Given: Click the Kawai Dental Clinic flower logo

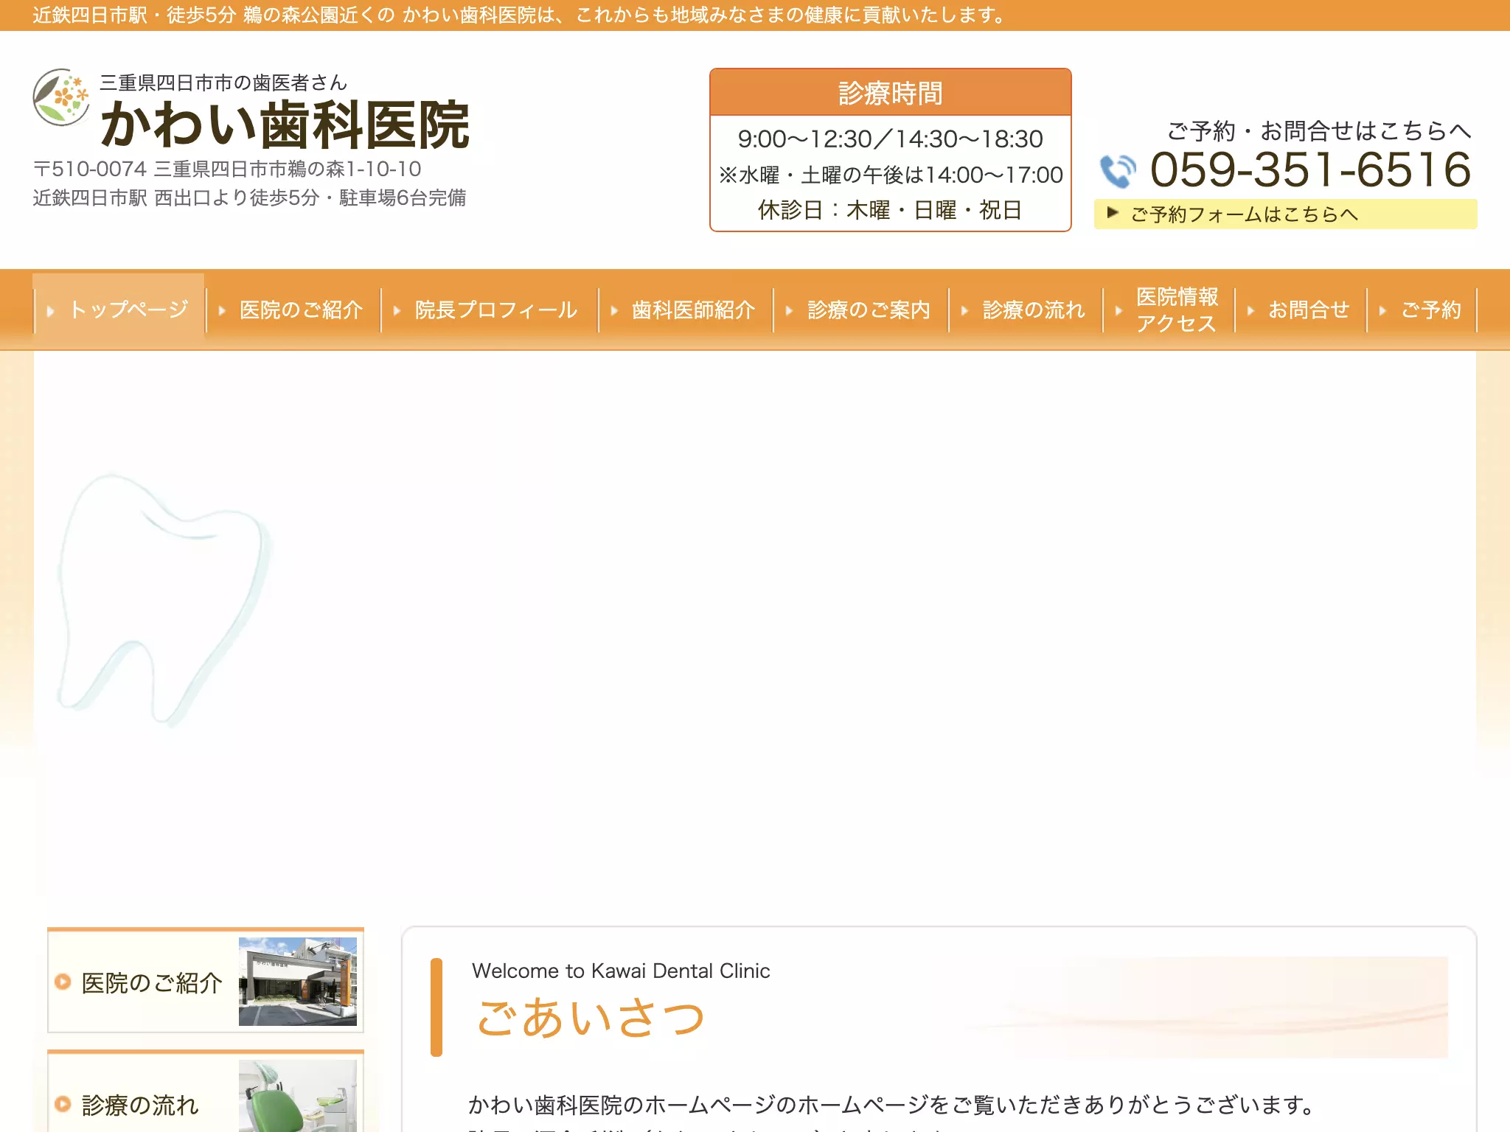Looking at the screenshot, I should [x=61, y=97].
